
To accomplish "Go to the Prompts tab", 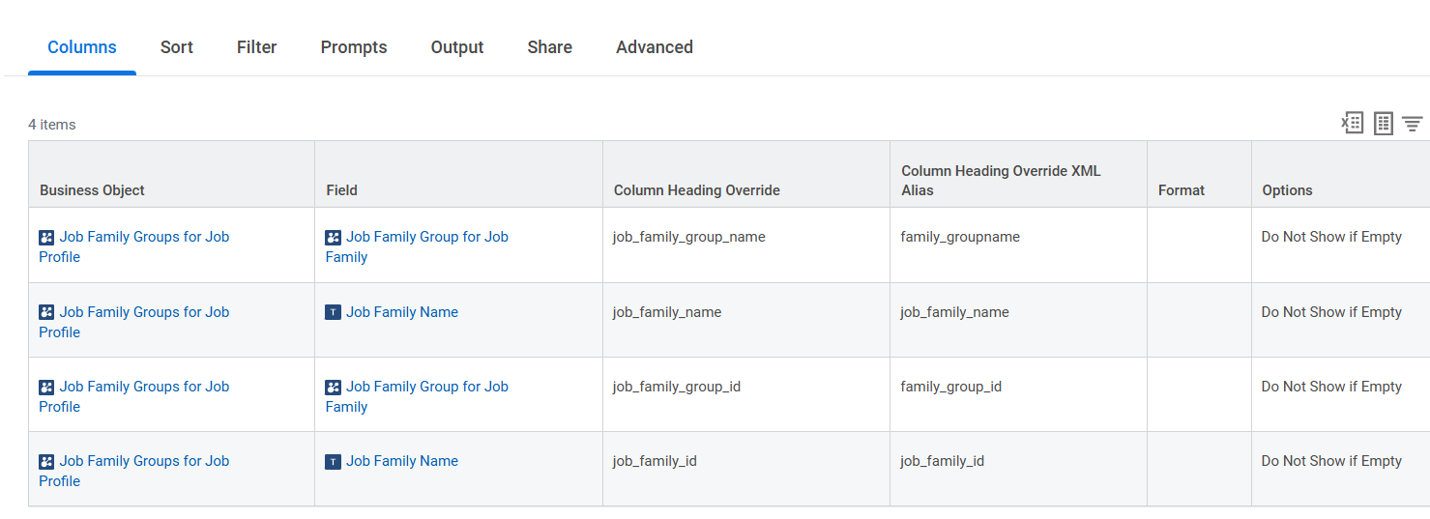I will [354, 47].
